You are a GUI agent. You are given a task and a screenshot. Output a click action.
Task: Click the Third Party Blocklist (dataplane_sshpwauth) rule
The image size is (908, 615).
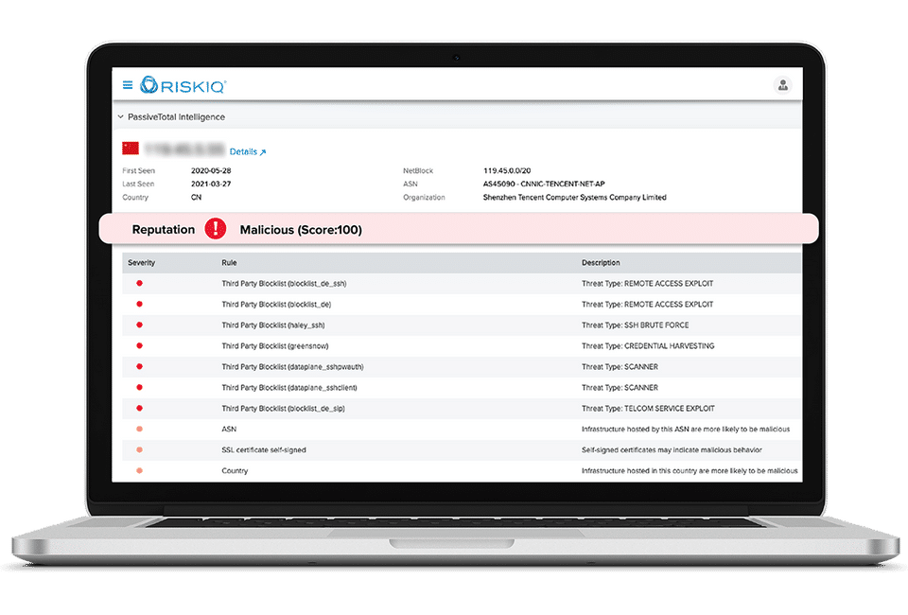292,367
